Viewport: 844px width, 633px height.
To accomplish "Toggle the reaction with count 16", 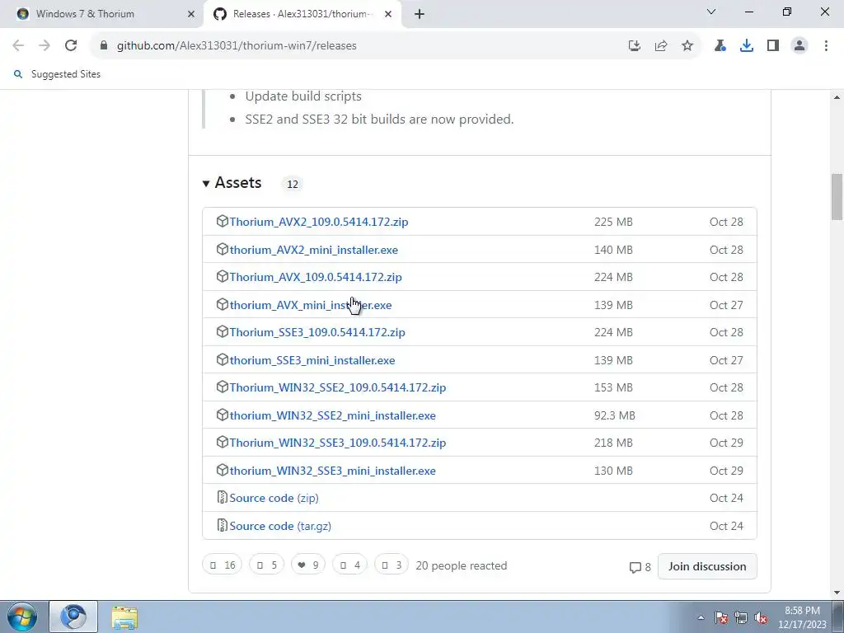I will [223, 565].
